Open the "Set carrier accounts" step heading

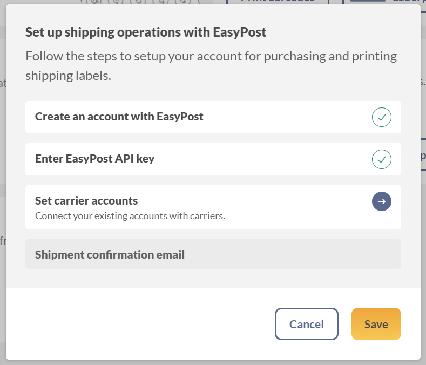pyautogui.click(x=86, y=201)
